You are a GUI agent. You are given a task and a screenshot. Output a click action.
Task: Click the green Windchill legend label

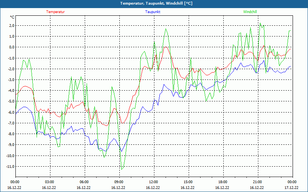pos(250,12)
